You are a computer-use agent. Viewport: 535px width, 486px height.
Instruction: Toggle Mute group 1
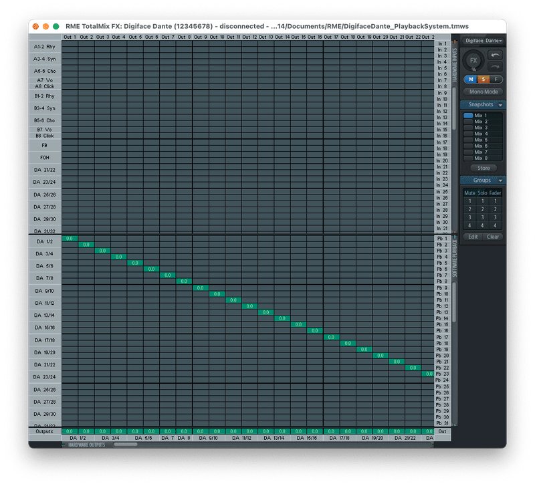(x=470, y=201)
